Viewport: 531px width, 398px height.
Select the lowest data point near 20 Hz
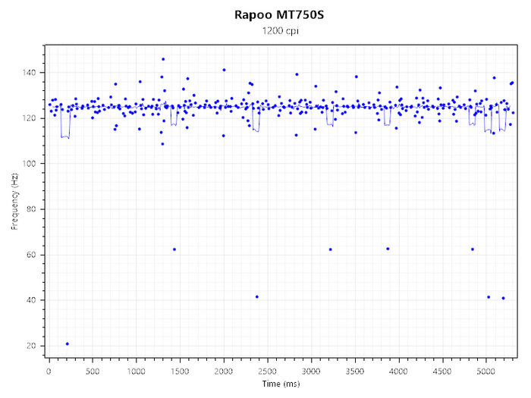68,344
